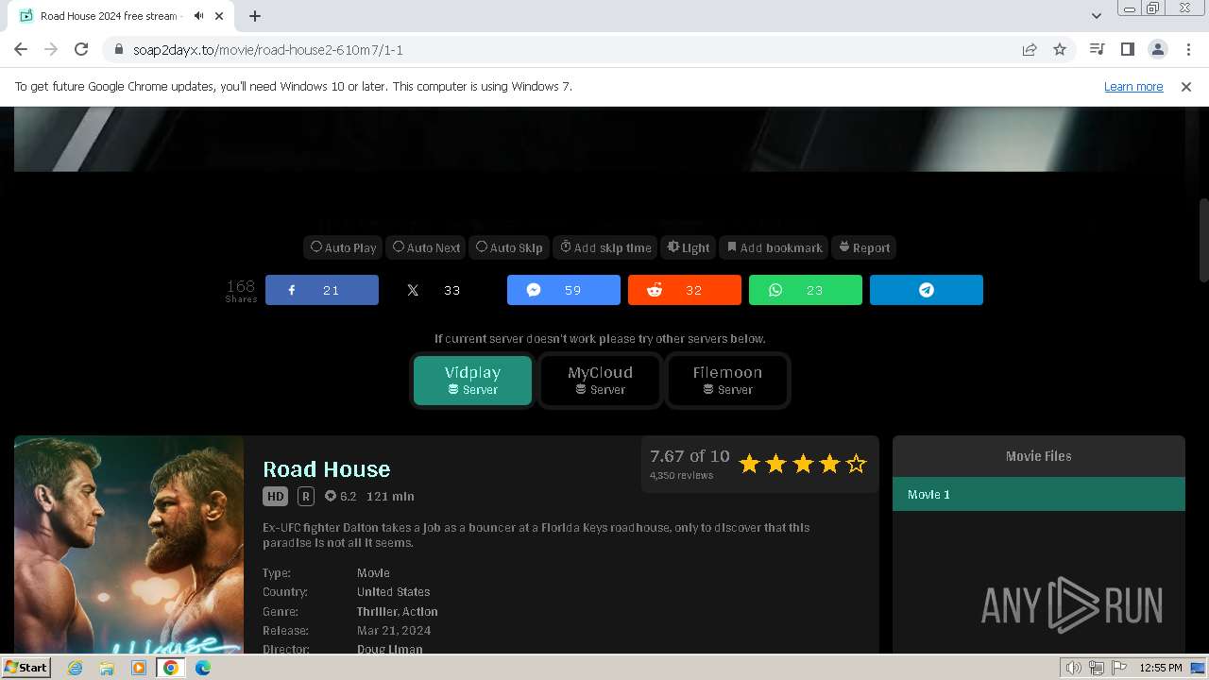Rate the movie one star
This screenshot has width=1209, height=680.
pos(749,464)
